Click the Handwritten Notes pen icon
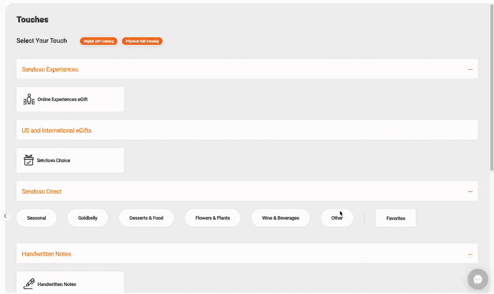The width and height of the screenshot is (494, 294). (29, 283)
